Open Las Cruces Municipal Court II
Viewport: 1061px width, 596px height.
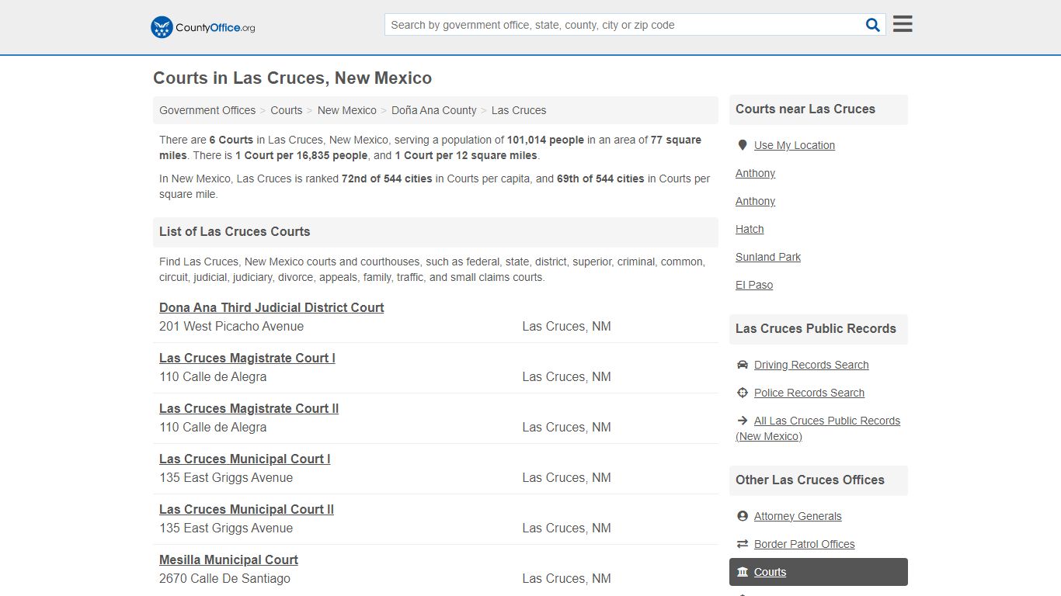[x=246, y=509]
